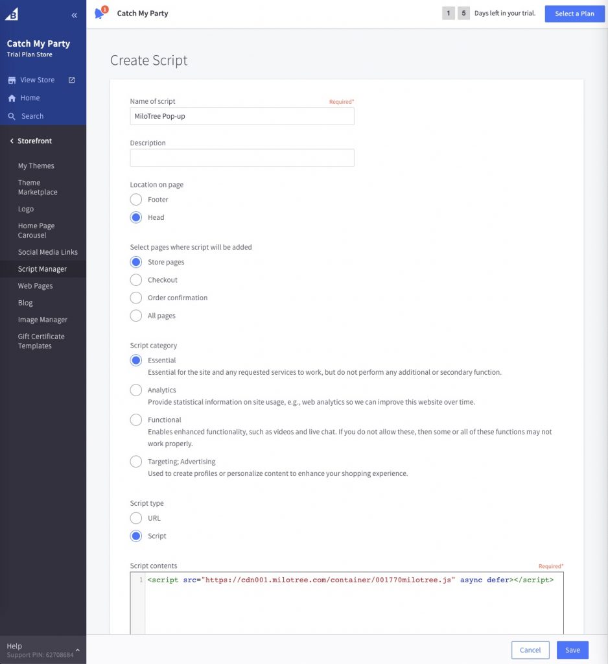Viewport: 608px width, 664px height.
Task: Click the back chevron next to Storefront
Action: pyautogui.click(x=11, y=140)
